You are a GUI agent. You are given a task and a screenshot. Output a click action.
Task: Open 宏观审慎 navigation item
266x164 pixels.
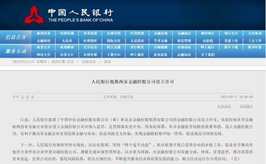[114, 33]
